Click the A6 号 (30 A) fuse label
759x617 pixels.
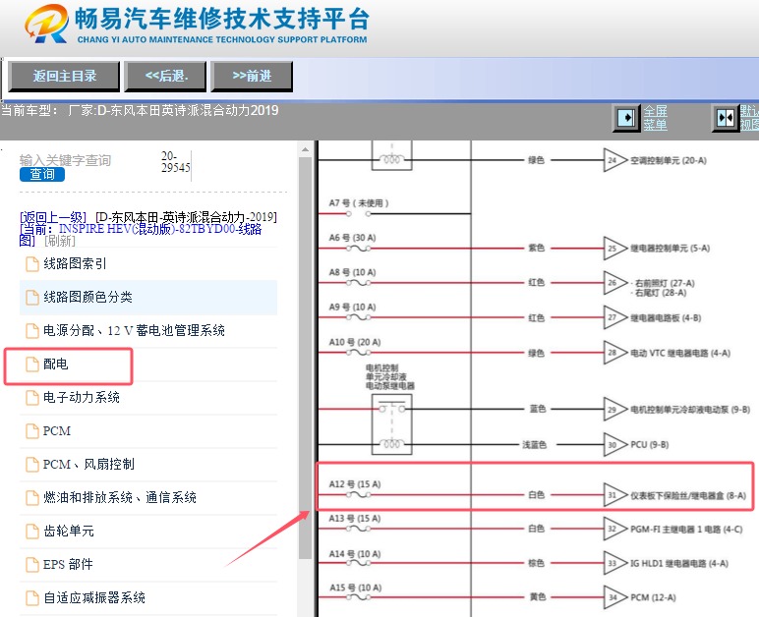[x=352, y=238]
